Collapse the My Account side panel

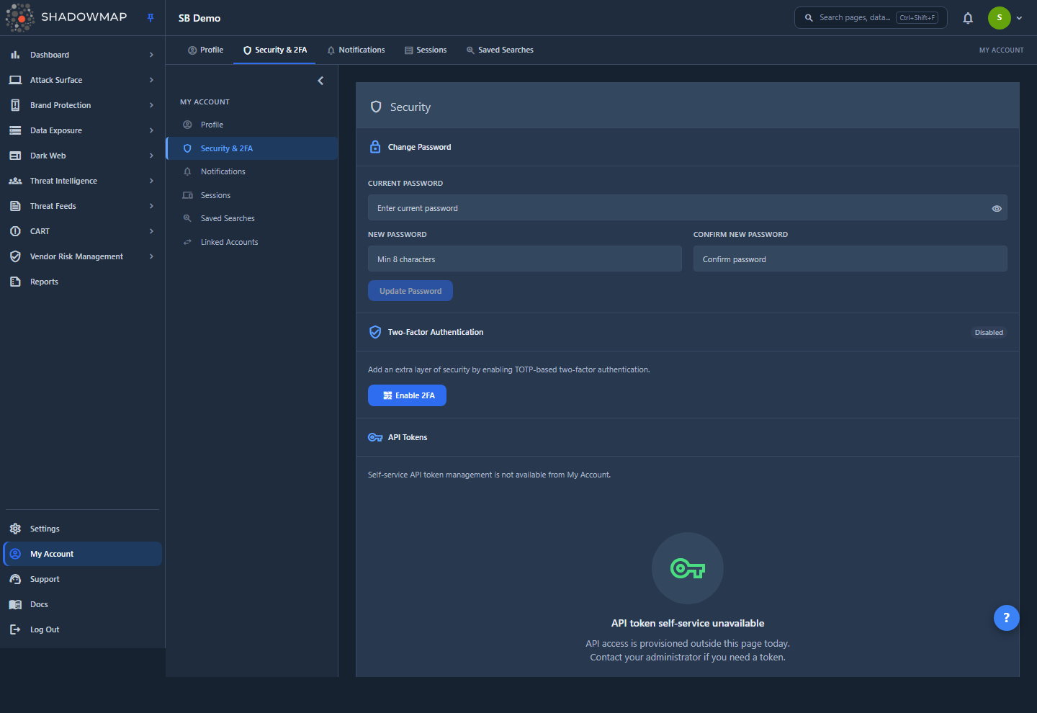point(320,81)
